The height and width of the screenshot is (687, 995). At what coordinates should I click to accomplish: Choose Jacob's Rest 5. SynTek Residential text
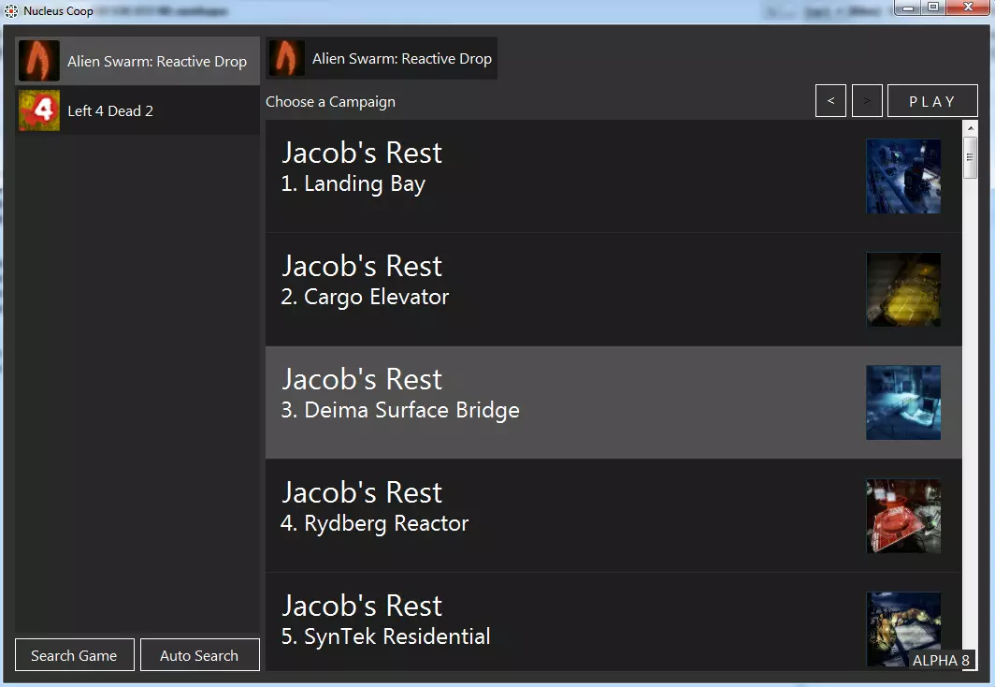pyautogui.click(x=386, y=621)
